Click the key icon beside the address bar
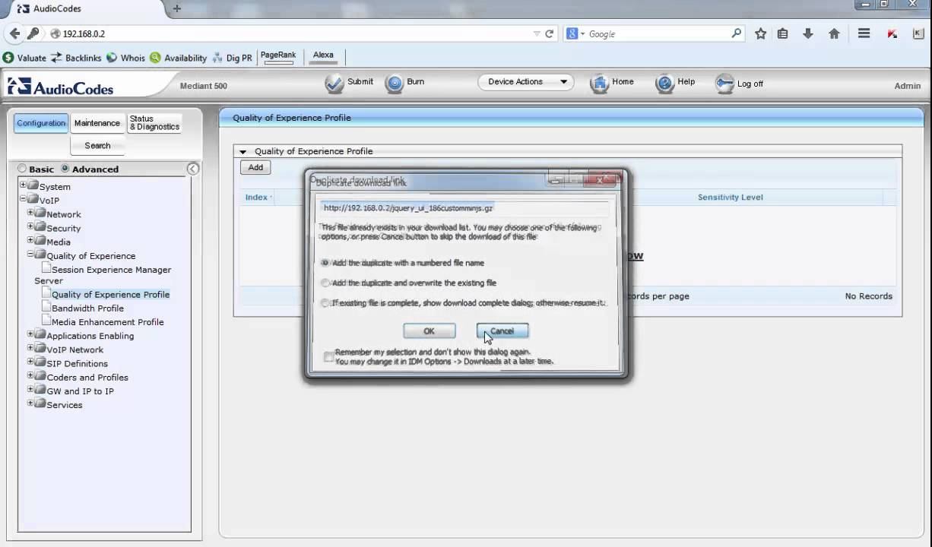932x547 pixels. click(x=33, y=33)
